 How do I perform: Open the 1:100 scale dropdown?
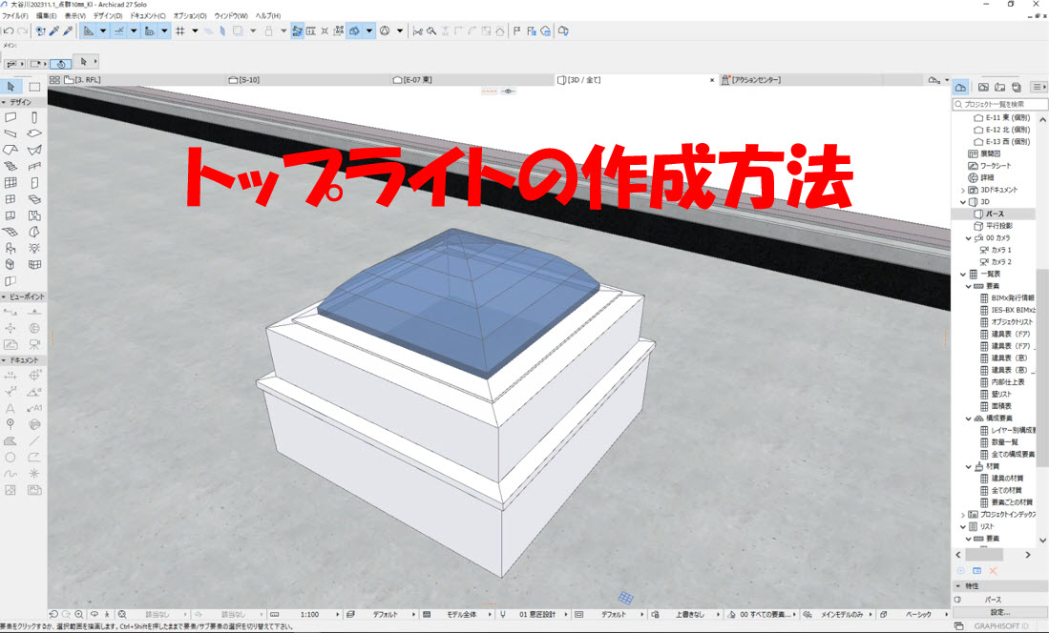click(x=310, y=615)
